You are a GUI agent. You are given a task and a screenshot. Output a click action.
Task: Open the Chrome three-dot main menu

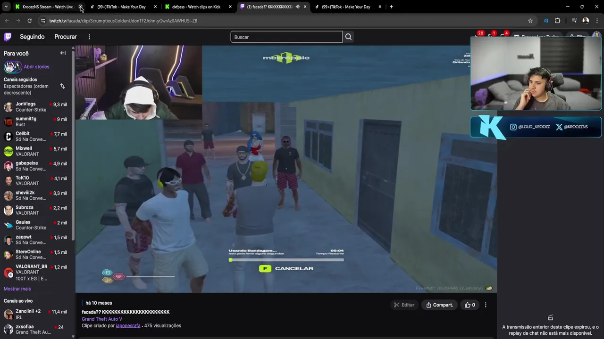[x=597, y=21]
